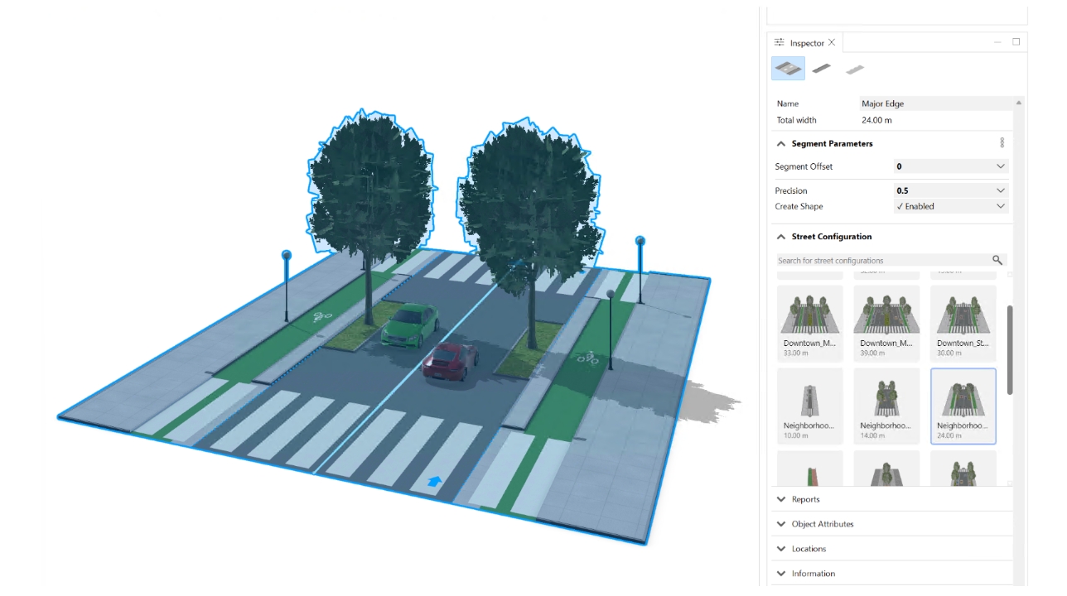Select the Downtown_St 30.00 m thumbnail
The height and width of the screenshot is (596, 1067).
[x=963, y=323]
